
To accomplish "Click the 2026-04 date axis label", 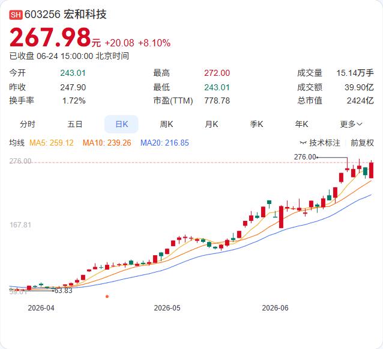I will click(41, 308).
